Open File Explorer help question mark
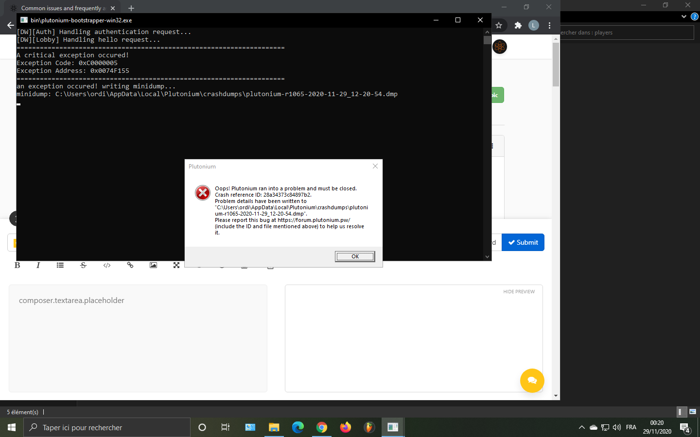This screenshot has width=700, height=437. coord(694,17)
